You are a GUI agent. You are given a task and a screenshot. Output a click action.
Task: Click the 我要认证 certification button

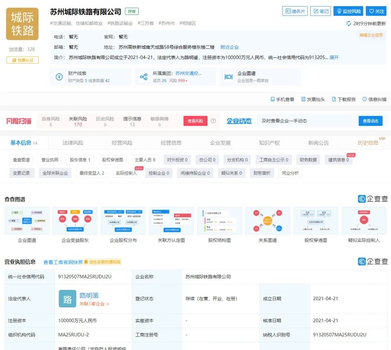(x=22, y=59)
